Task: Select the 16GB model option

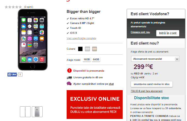Action: tap(87, 59)
